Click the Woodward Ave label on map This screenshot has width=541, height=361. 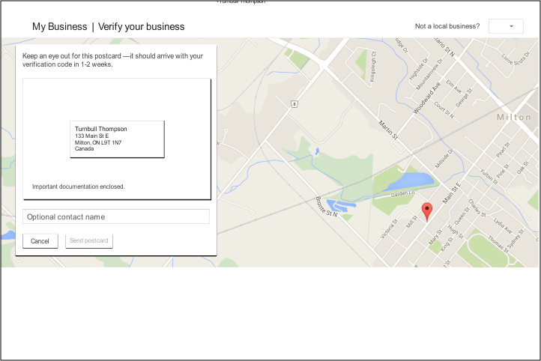coord(427,98)
